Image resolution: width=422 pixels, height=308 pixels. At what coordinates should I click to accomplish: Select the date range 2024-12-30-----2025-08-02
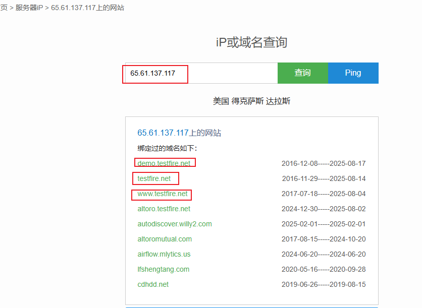(x=324, y=209)
